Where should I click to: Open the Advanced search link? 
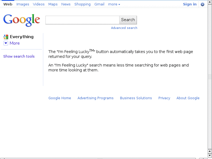click(x=124, y=28)
